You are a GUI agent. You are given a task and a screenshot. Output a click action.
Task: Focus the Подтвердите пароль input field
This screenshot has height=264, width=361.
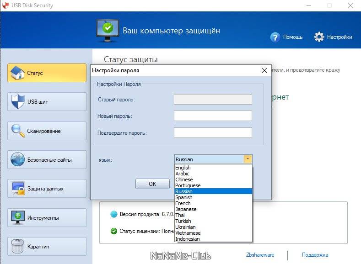pos(213,132)
